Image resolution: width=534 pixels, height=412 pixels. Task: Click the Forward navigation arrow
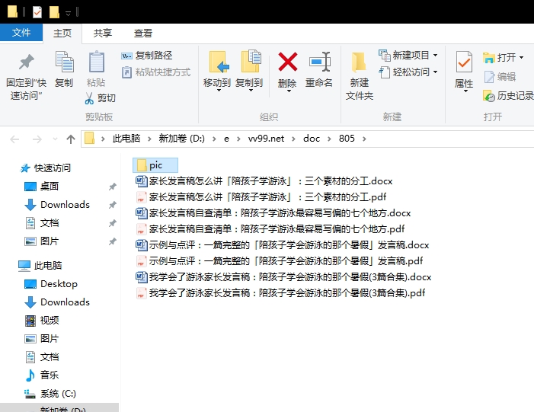click(37, 139)
